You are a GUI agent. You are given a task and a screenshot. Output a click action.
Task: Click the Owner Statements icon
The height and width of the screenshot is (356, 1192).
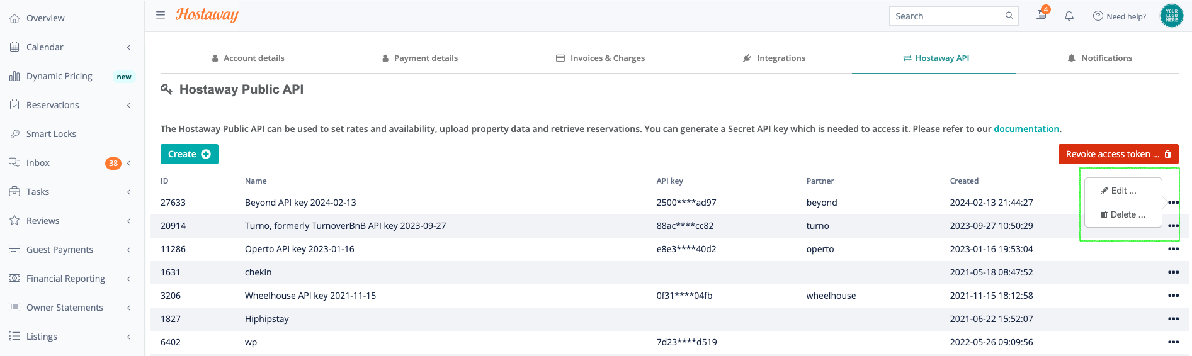click(14, 308)
